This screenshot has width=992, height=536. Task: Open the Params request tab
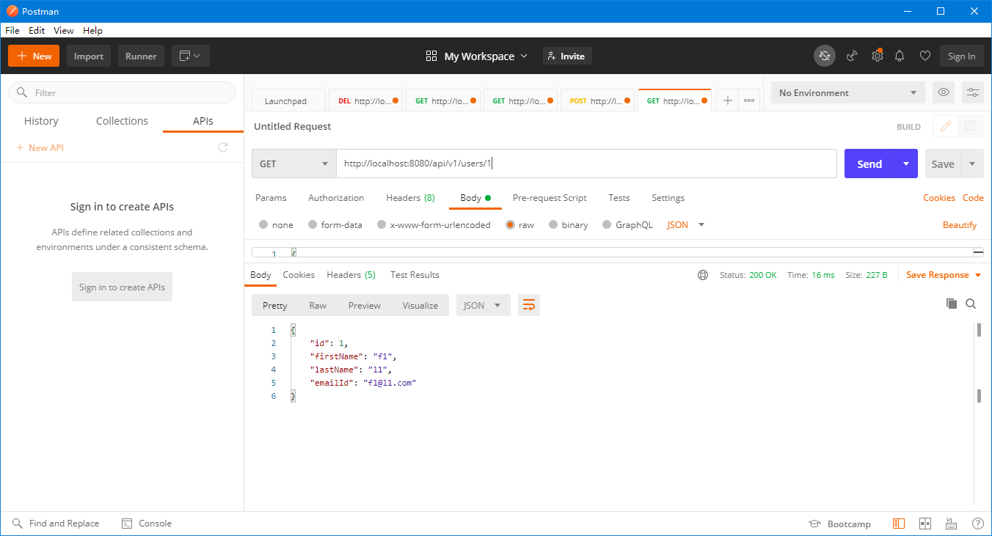click(x=271, y=198)
